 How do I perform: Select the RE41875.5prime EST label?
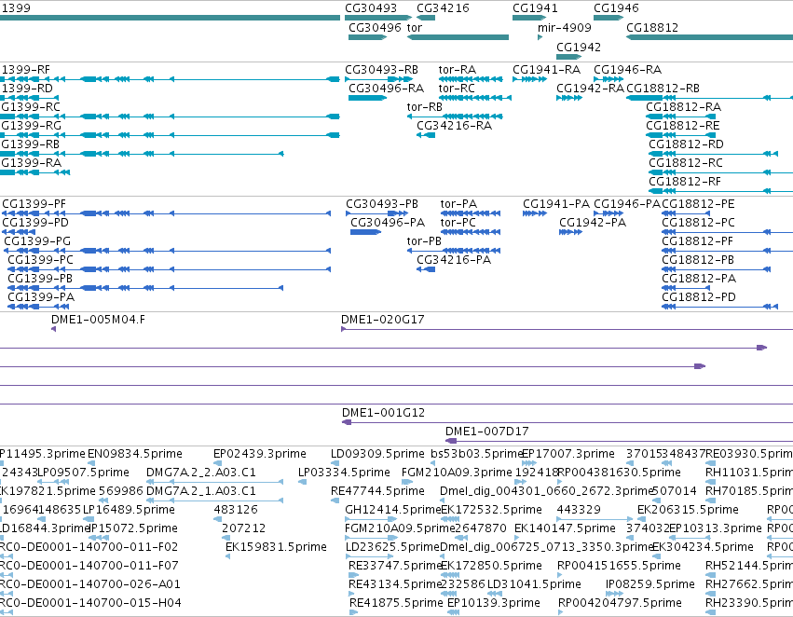pyautogui.click(x=396, y=603)
